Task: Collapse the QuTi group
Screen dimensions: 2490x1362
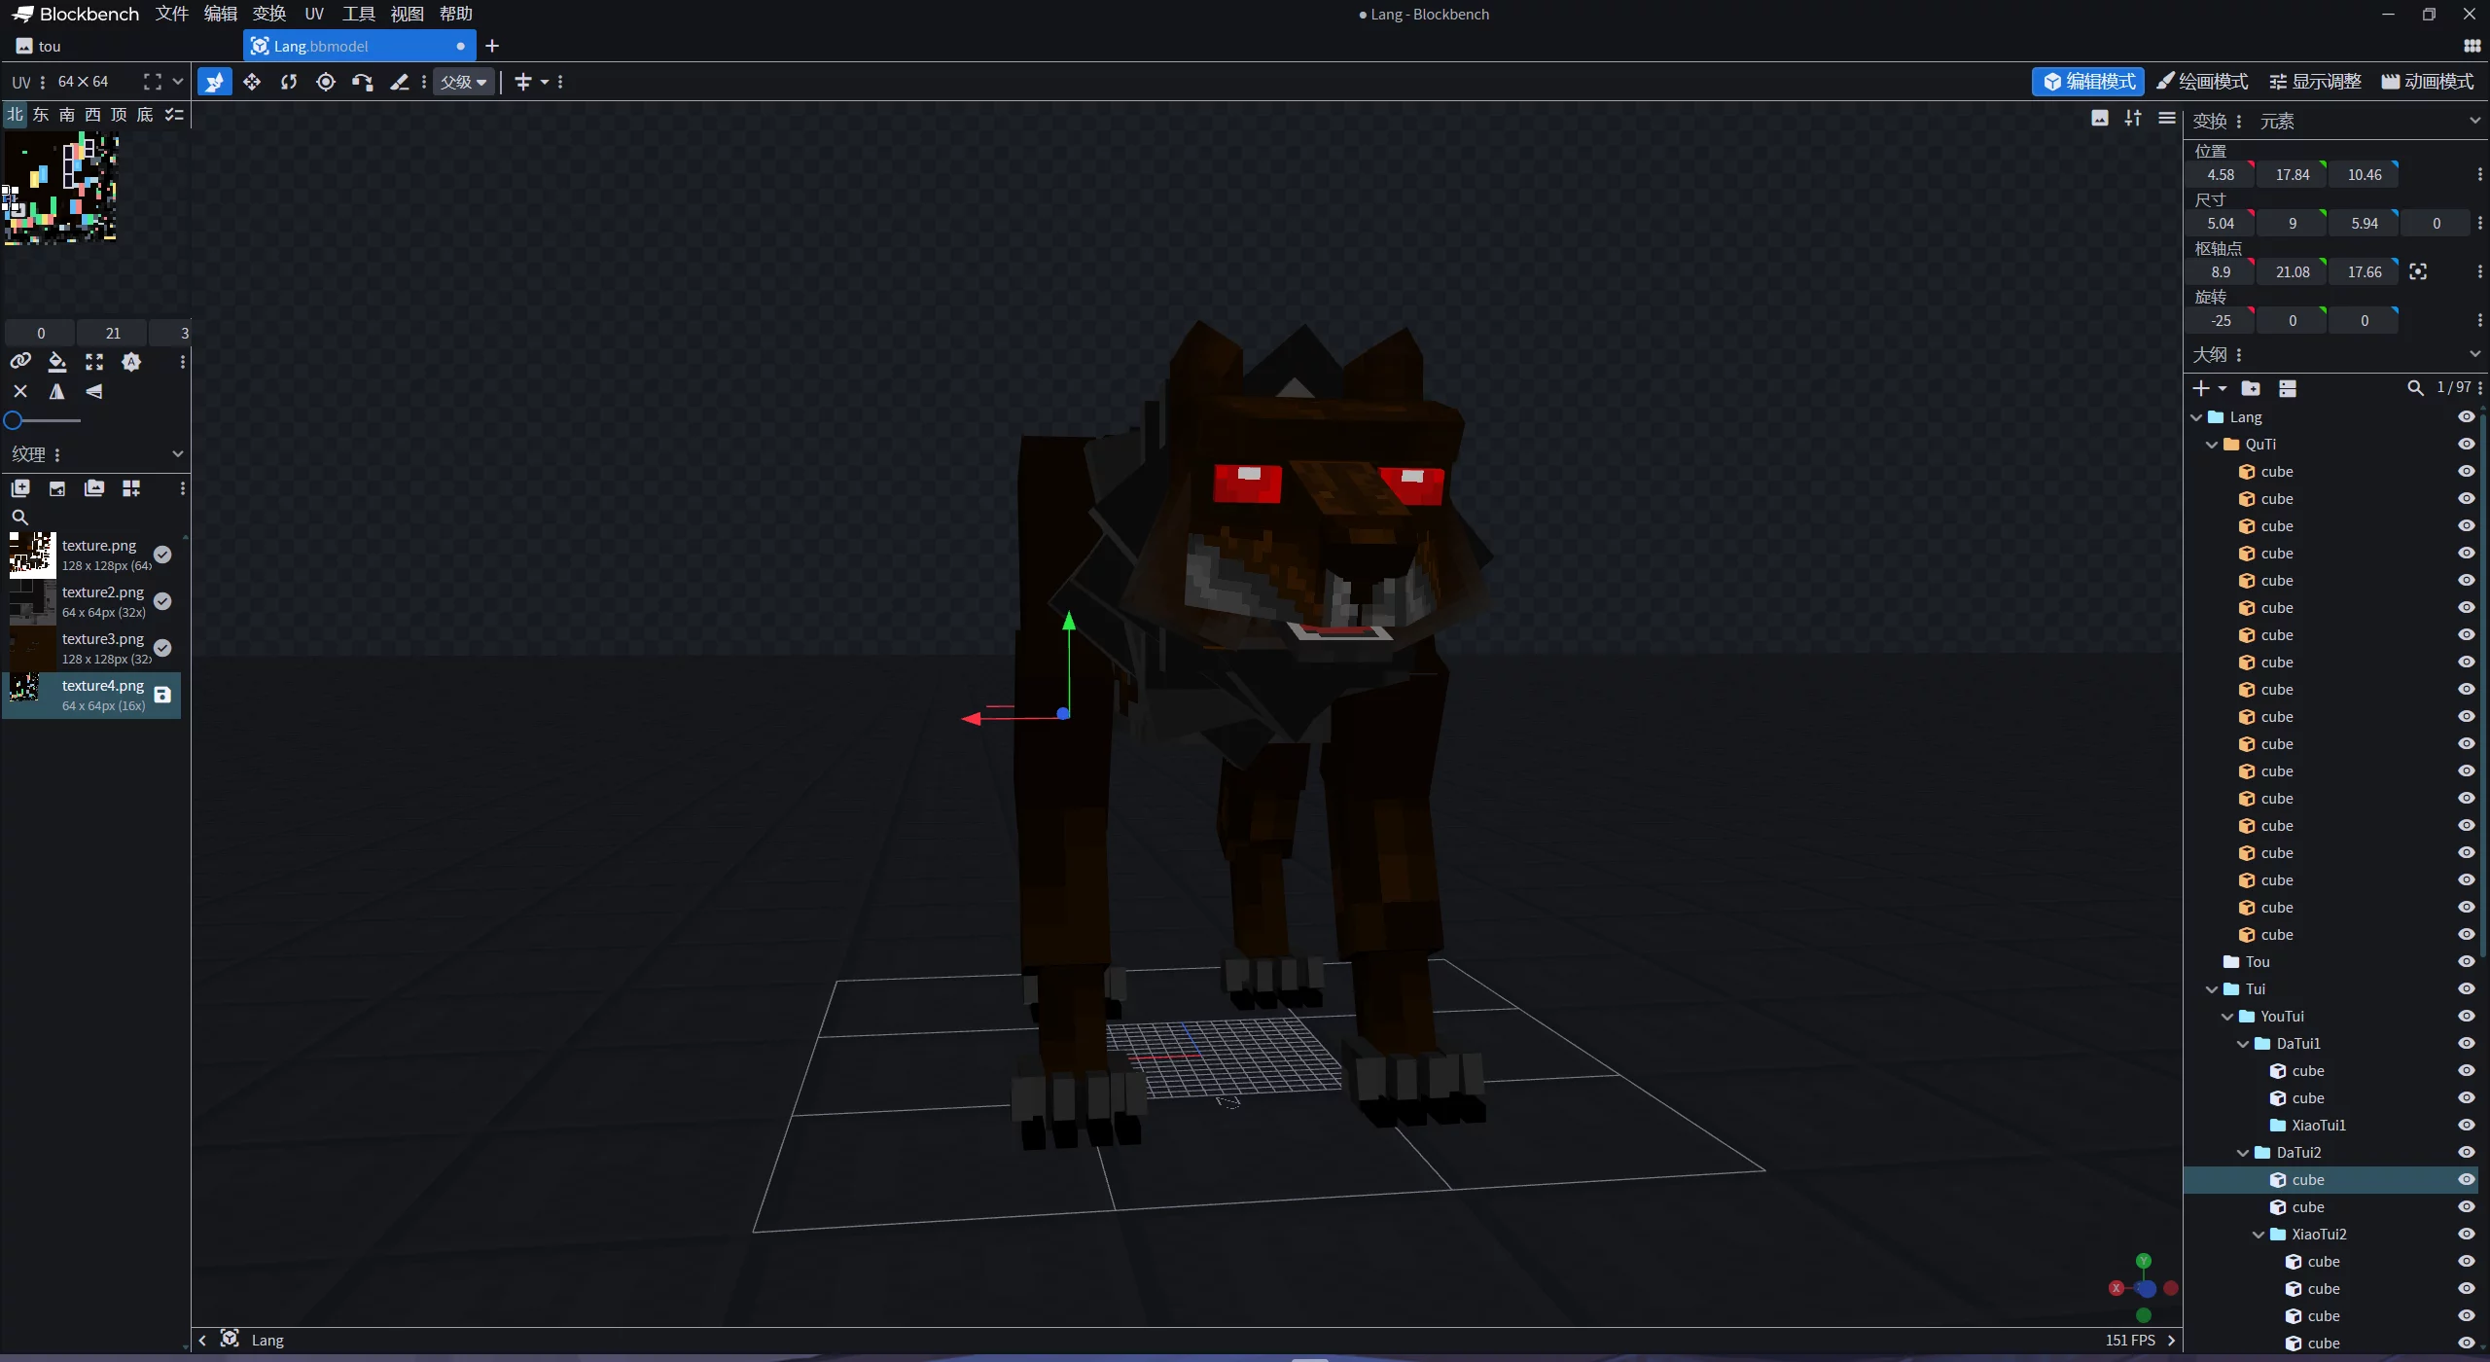Action: click(2212, 445)
